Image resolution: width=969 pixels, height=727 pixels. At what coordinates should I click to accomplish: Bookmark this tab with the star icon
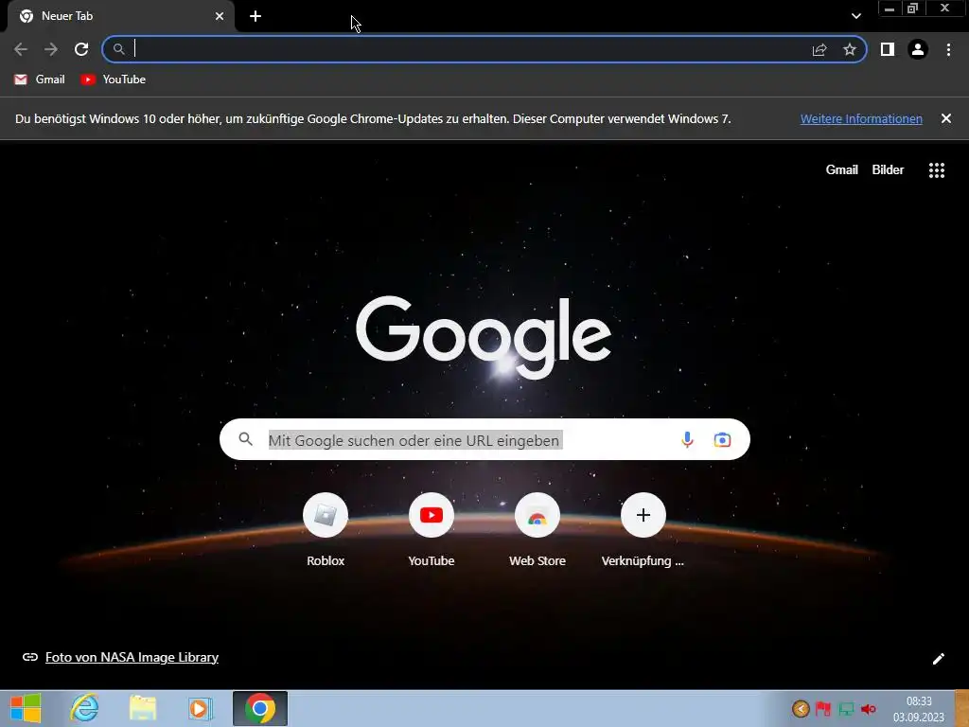point(850,49)
